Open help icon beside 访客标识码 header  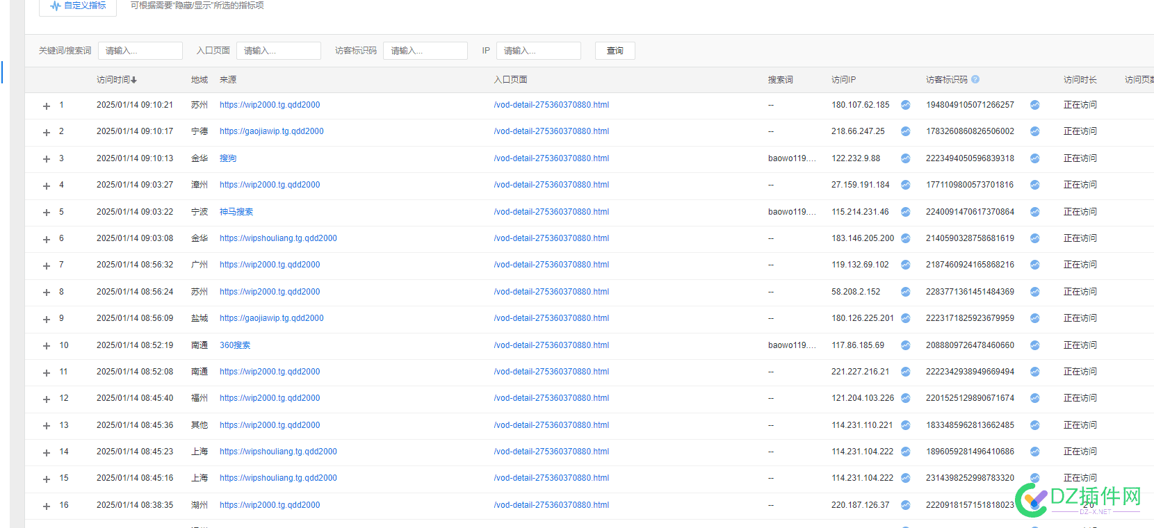975,79
